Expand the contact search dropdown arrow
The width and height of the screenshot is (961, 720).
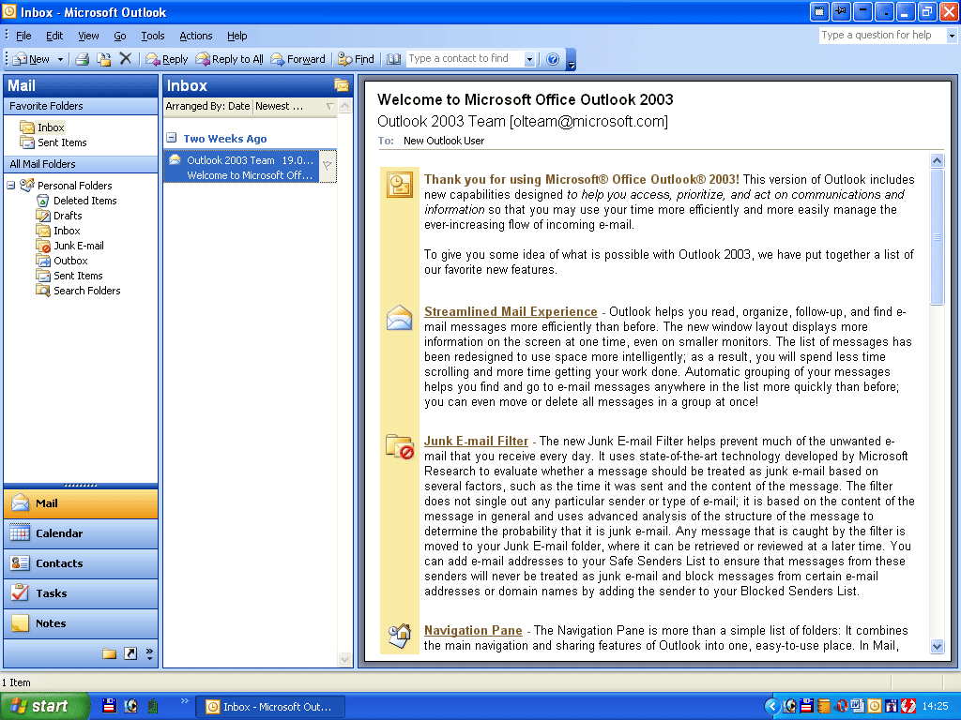[529, 59]
